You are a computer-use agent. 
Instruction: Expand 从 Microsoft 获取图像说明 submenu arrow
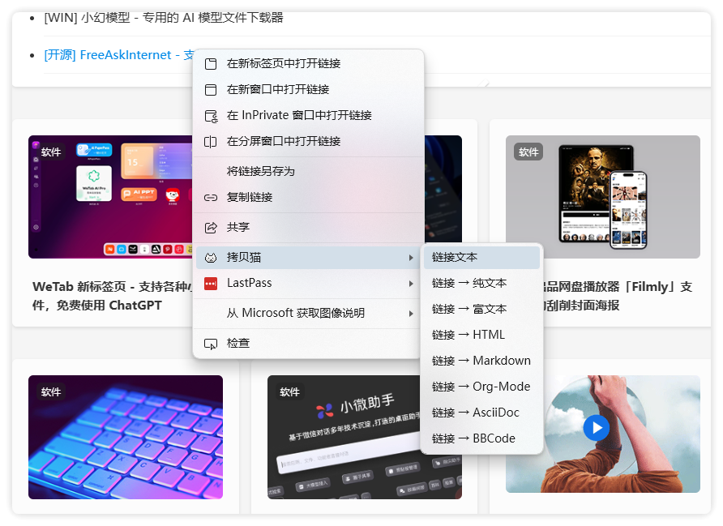coord(411,314)
